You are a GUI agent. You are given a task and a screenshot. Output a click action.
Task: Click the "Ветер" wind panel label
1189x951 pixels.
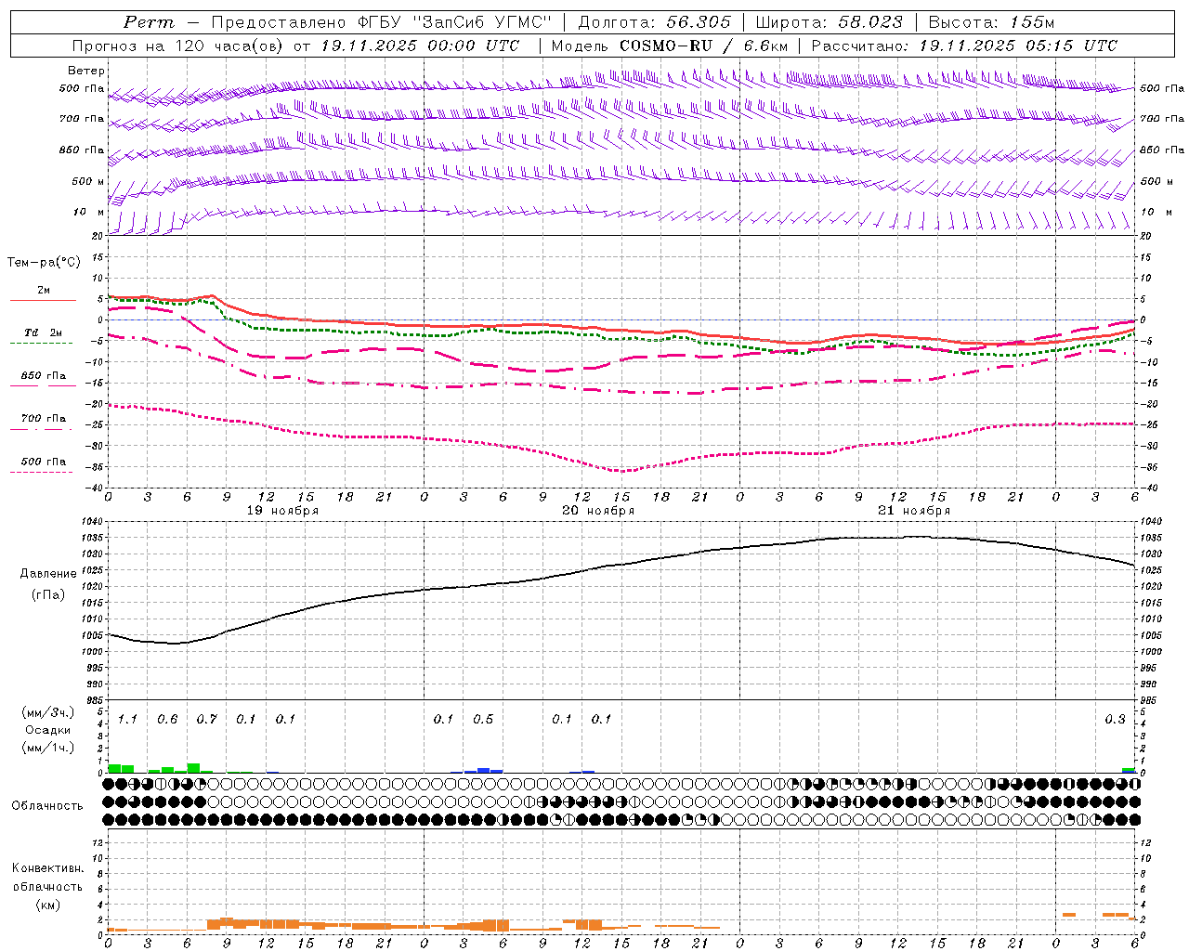(86, 71)
